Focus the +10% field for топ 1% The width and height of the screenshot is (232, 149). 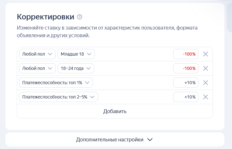(x=186, y=83)
